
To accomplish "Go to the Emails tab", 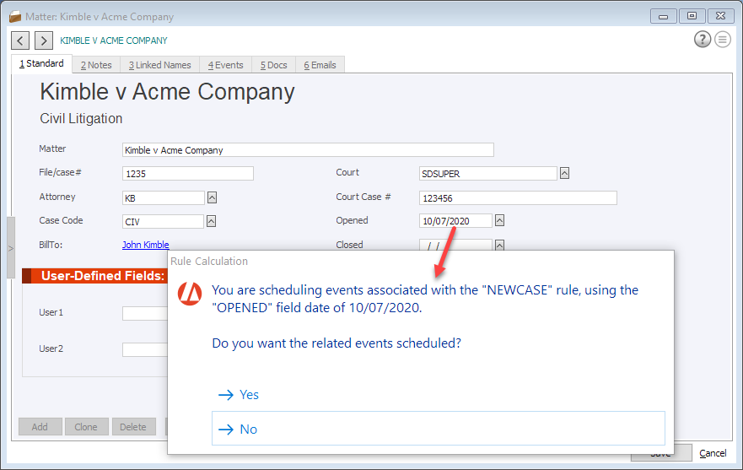I will click(320, 65).
